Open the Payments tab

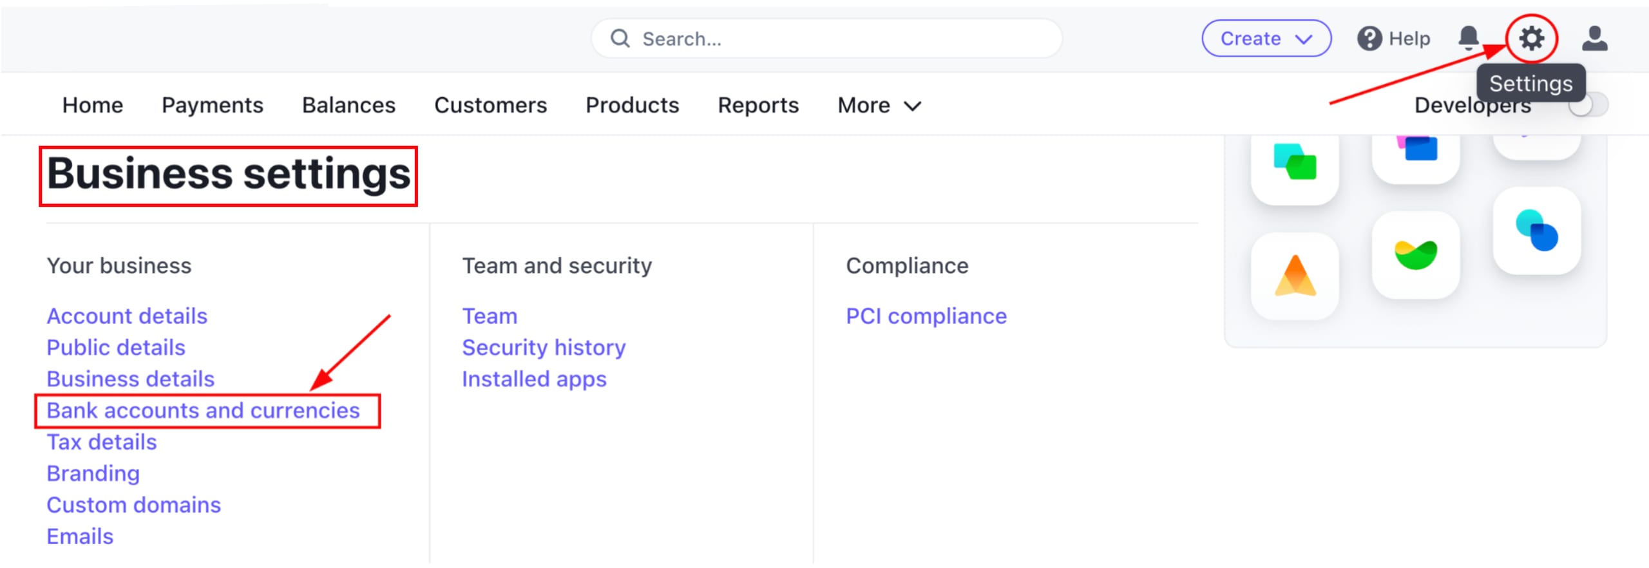212,105
